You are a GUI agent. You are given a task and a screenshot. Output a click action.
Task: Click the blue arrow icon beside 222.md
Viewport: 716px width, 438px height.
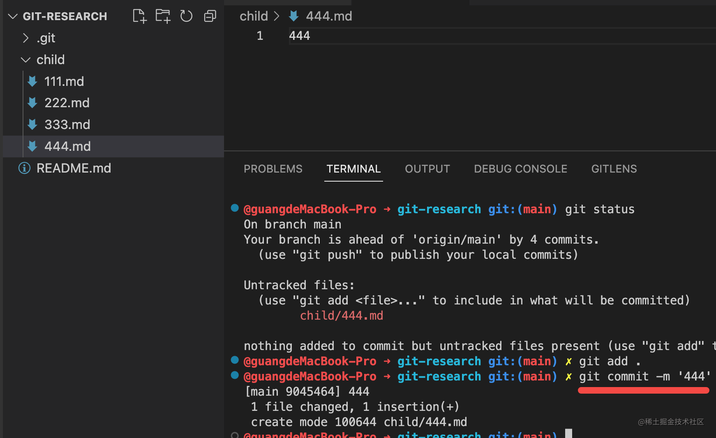pos(32,103)
